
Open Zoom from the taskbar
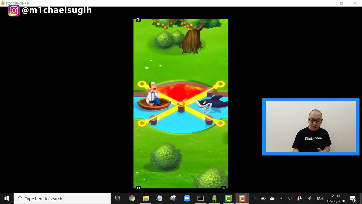click(x=187, y=198)
